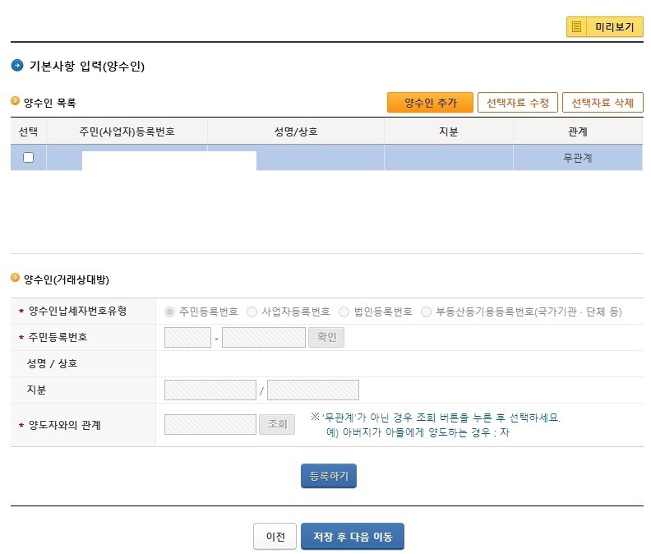Click the 주민(사업자)등록번호 column header
Image resolution: width=651 pixels, height=554 pixels.
pyautogui.click(x=127, y=132)
